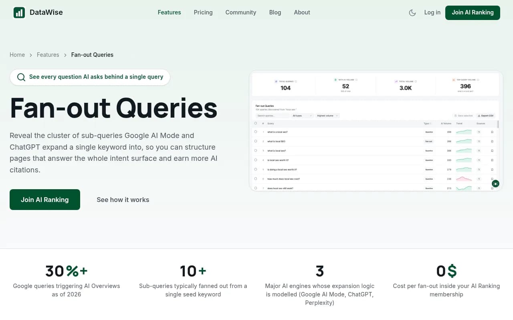The height and width of the screenshot is (320, 513).
Task: Click the '10+' statistic
Action: click(193, 271)
